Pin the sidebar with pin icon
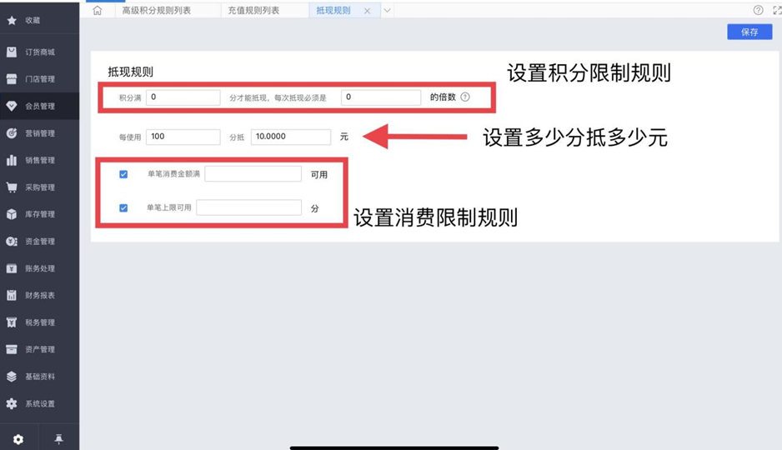 58,439
